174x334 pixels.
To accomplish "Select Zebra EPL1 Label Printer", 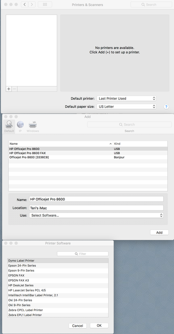I will (x=58, y=315).
